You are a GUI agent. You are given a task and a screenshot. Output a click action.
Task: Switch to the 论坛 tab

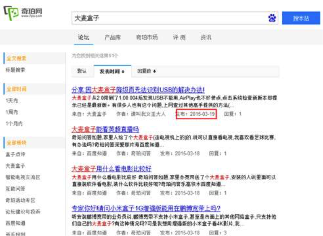83,37
